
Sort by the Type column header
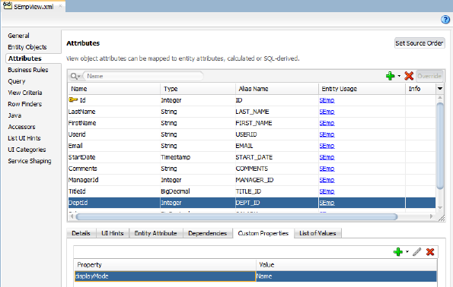click(x=198, y=89)
